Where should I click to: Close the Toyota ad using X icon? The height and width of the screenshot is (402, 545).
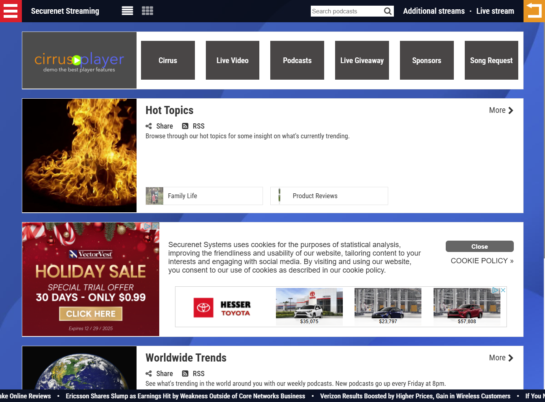(503, 290)
